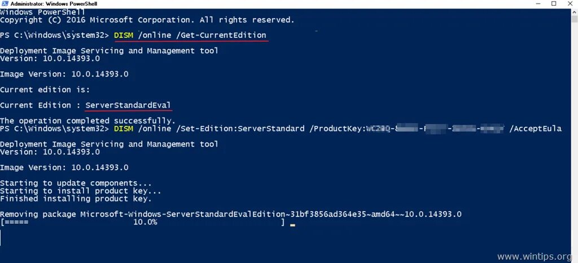Click the blinking cursor after progress bar
578x263 pixels.
[x=292, y=225]
